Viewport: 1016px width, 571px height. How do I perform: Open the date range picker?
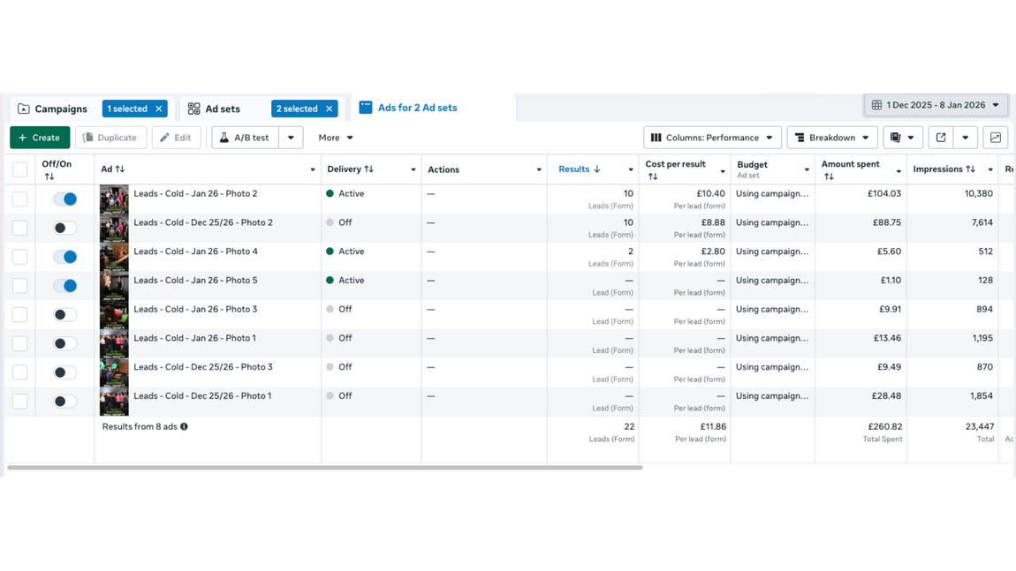(936, 105)
